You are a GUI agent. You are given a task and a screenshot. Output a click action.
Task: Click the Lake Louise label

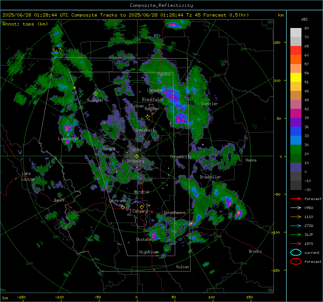pyautogui.click(x=28, y=176)
